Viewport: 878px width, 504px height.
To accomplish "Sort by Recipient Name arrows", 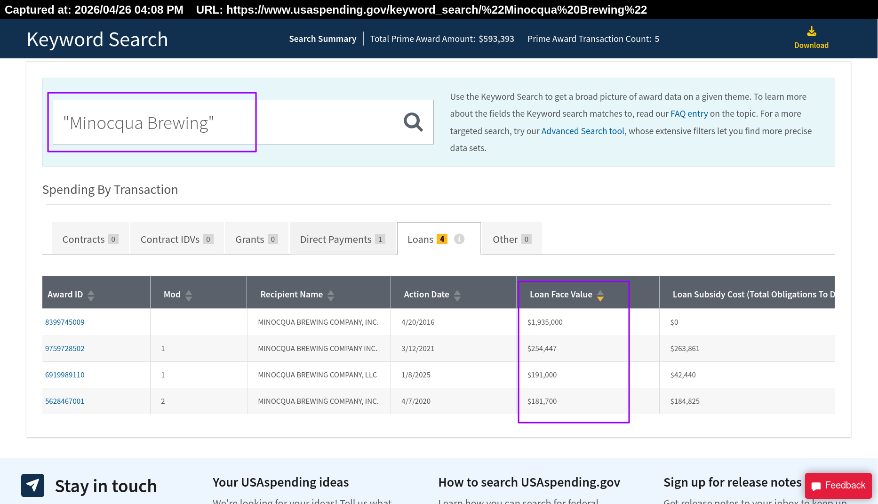I will pyautogui.click(x=331, y=295).
